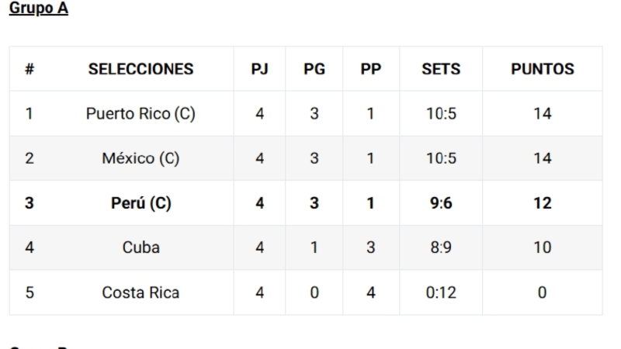
Task: Select the bold Perú (C) team cell
Action: (x=141, y=203)
